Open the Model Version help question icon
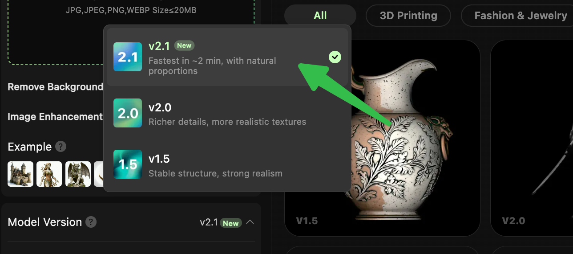This screenshot has height=254, width=573. pyautogui.click(x=91, y=222)
